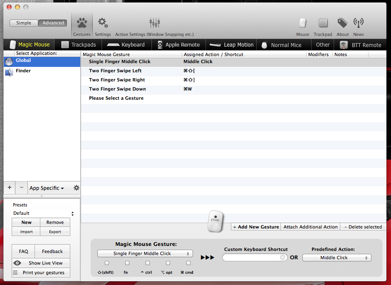Click the Modifiers column header
The width and height of the screenshot is (391, 285).
tap(319, 54)
